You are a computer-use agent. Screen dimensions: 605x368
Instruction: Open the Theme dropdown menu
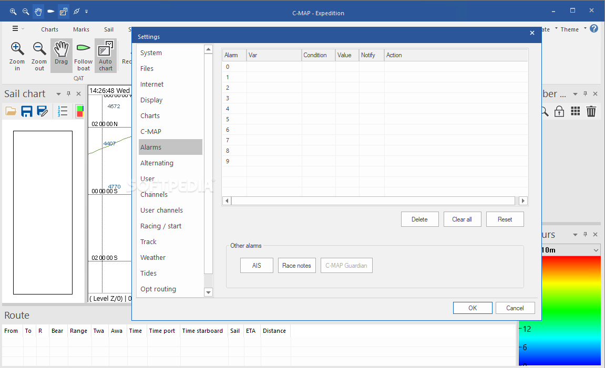[x=573, y=29]
